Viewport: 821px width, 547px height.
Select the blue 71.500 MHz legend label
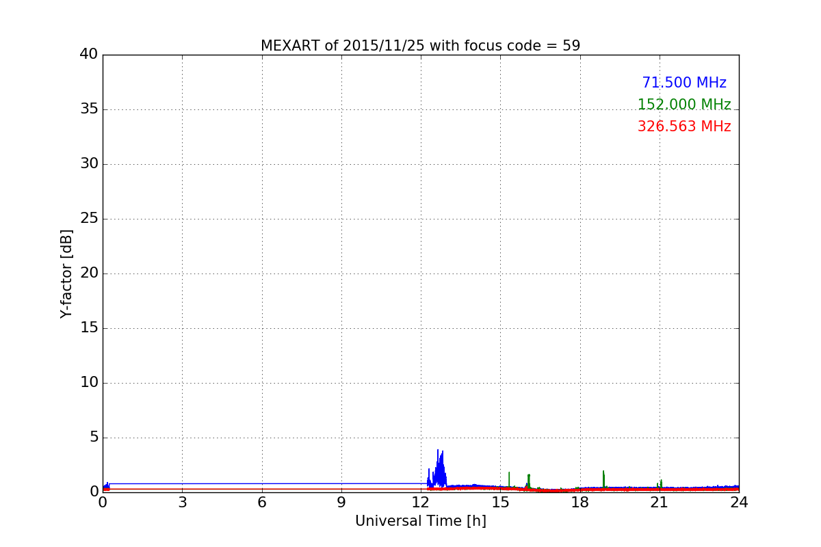[684, 83]
